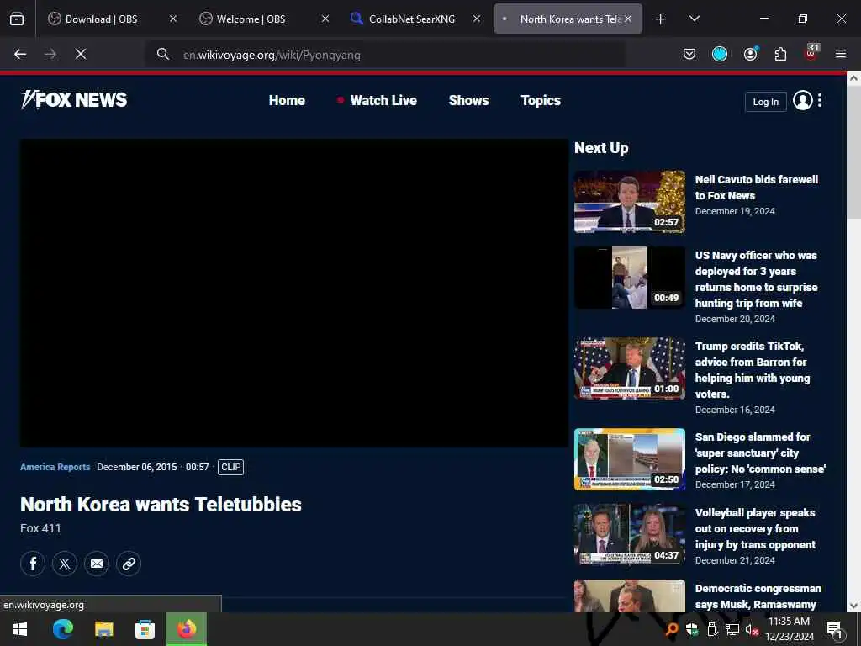Click the CLIP tag

click(x=230, y=467)
